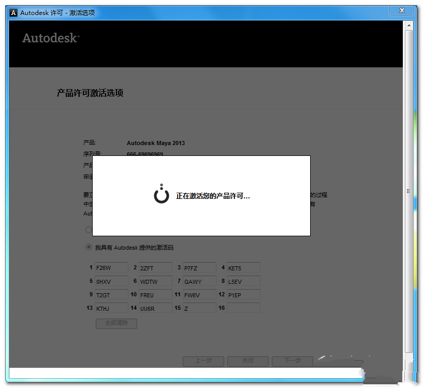
Task: Click activation code field 2 with 2ZFT
Action: click(155, 267)
